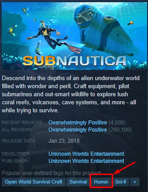The width and height of the screenshot is (148, 192).
Task: Click the Popular user-defined tags heading
Action: [x=52, y=173]
